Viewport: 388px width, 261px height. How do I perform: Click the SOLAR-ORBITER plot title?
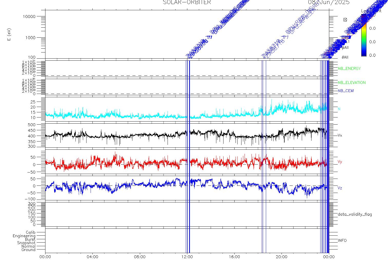pyautogui.click(x=187, y=2)
